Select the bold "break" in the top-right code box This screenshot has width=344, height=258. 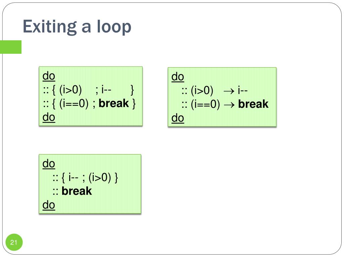coord(253,104)
